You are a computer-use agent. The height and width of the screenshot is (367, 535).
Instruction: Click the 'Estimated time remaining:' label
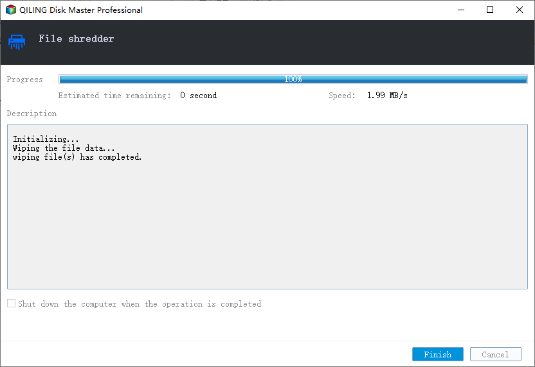114,96
